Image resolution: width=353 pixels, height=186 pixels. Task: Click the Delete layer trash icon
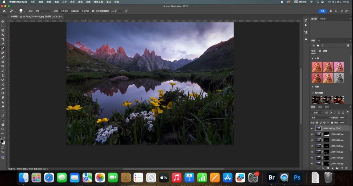(346, 168)
